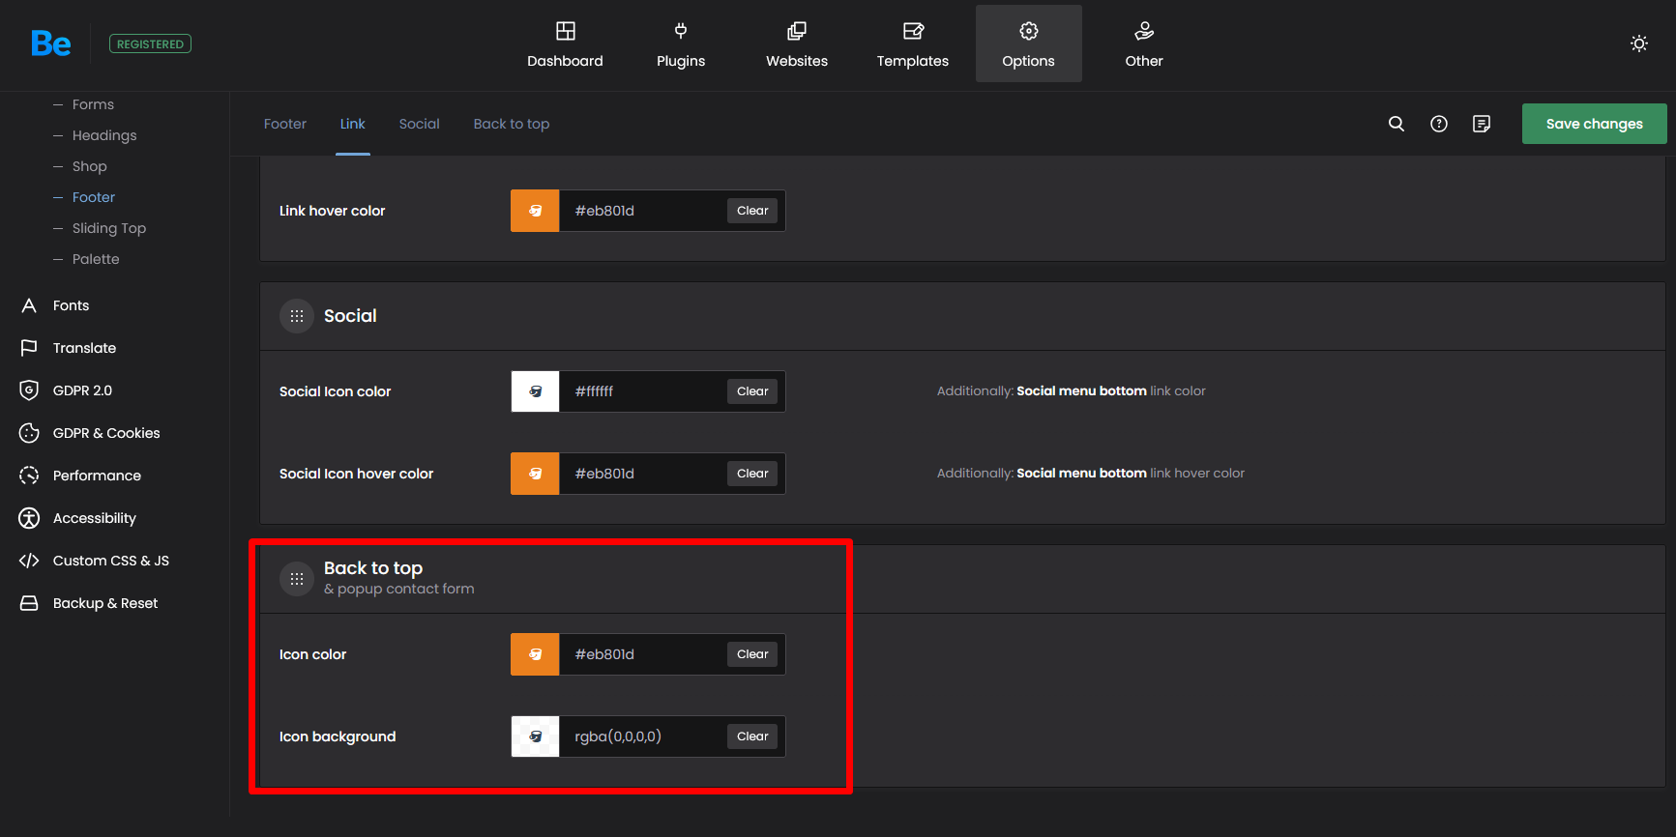Click the Icon color hex input field
Screen dimensions: 1676x837
643,654
